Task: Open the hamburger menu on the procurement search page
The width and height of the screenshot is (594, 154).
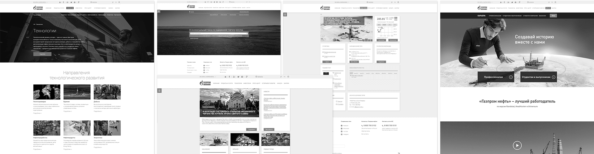Action: point(159,11)
